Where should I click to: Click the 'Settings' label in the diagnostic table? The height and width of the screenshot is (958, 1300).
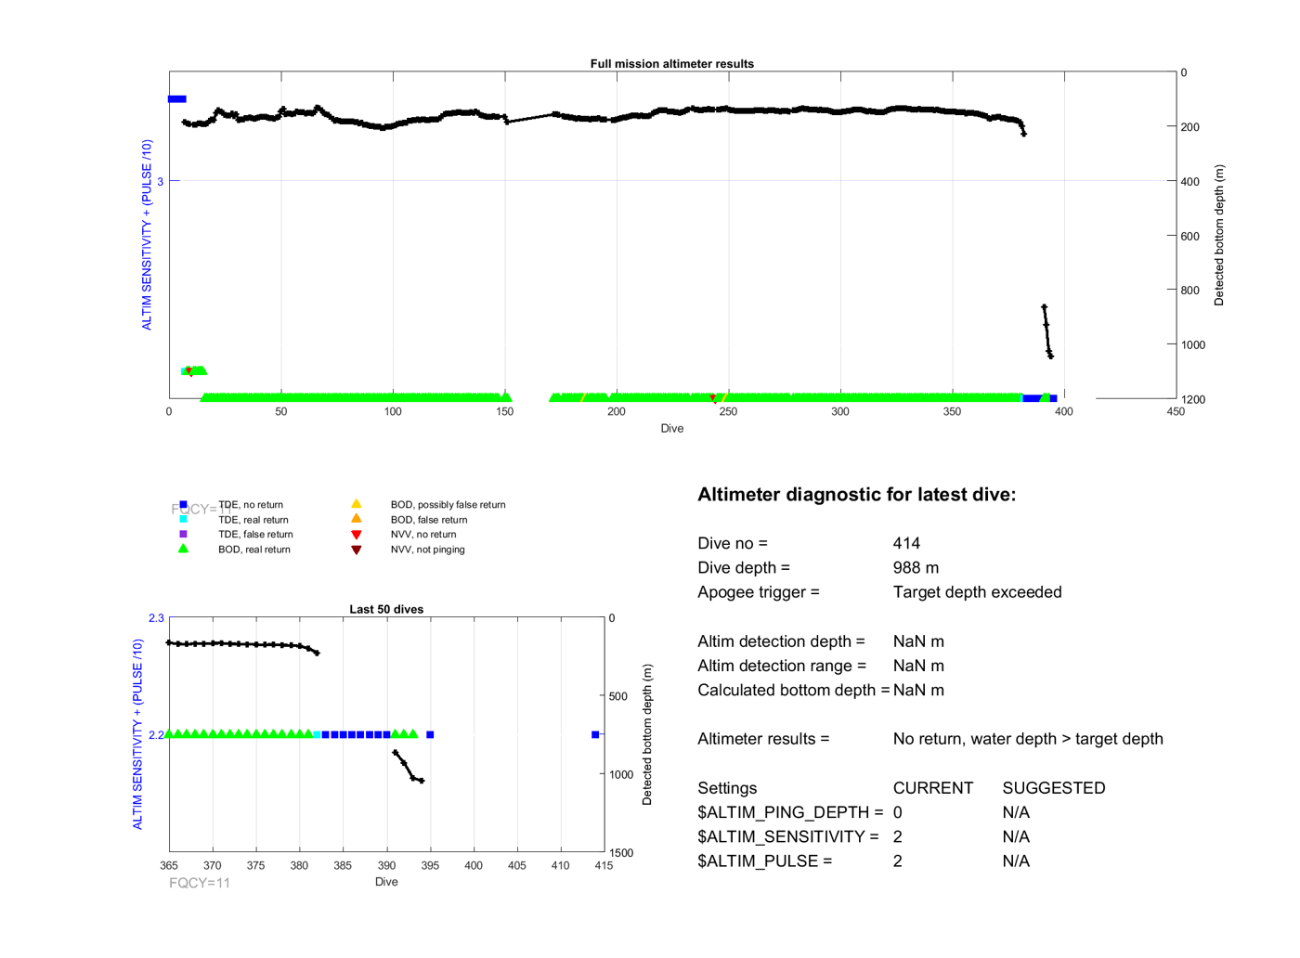pos(727,788)
